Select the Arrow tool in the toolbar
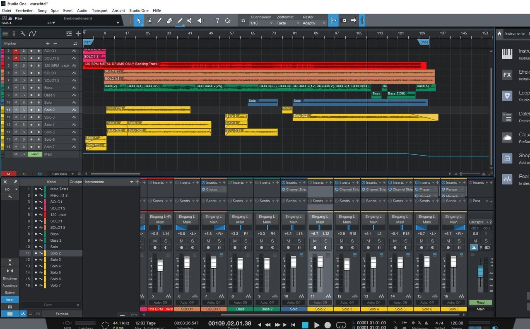Screen dimensions: 530x329 point(138,20)
